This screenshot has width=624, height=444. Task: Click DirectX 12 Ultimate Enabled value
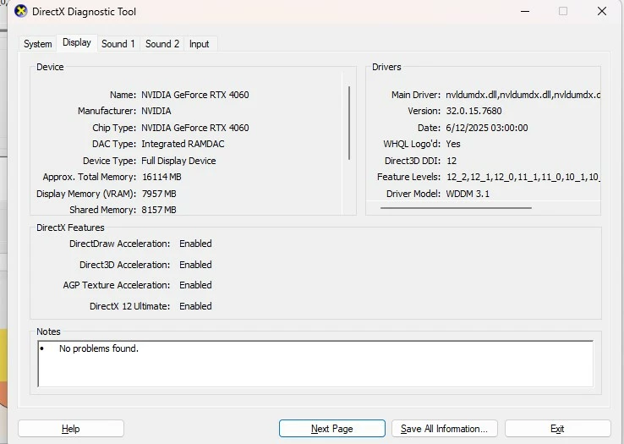pyautogui.click(x=195, y=306)
